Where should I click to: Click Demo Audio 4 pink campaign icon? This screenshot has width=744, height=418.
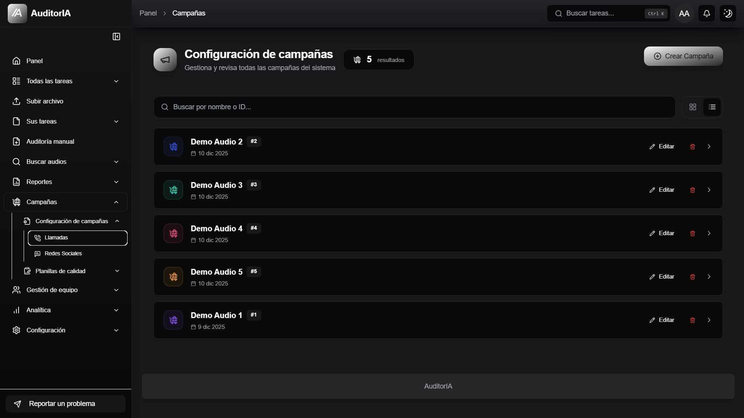click(x=173, y=233)
